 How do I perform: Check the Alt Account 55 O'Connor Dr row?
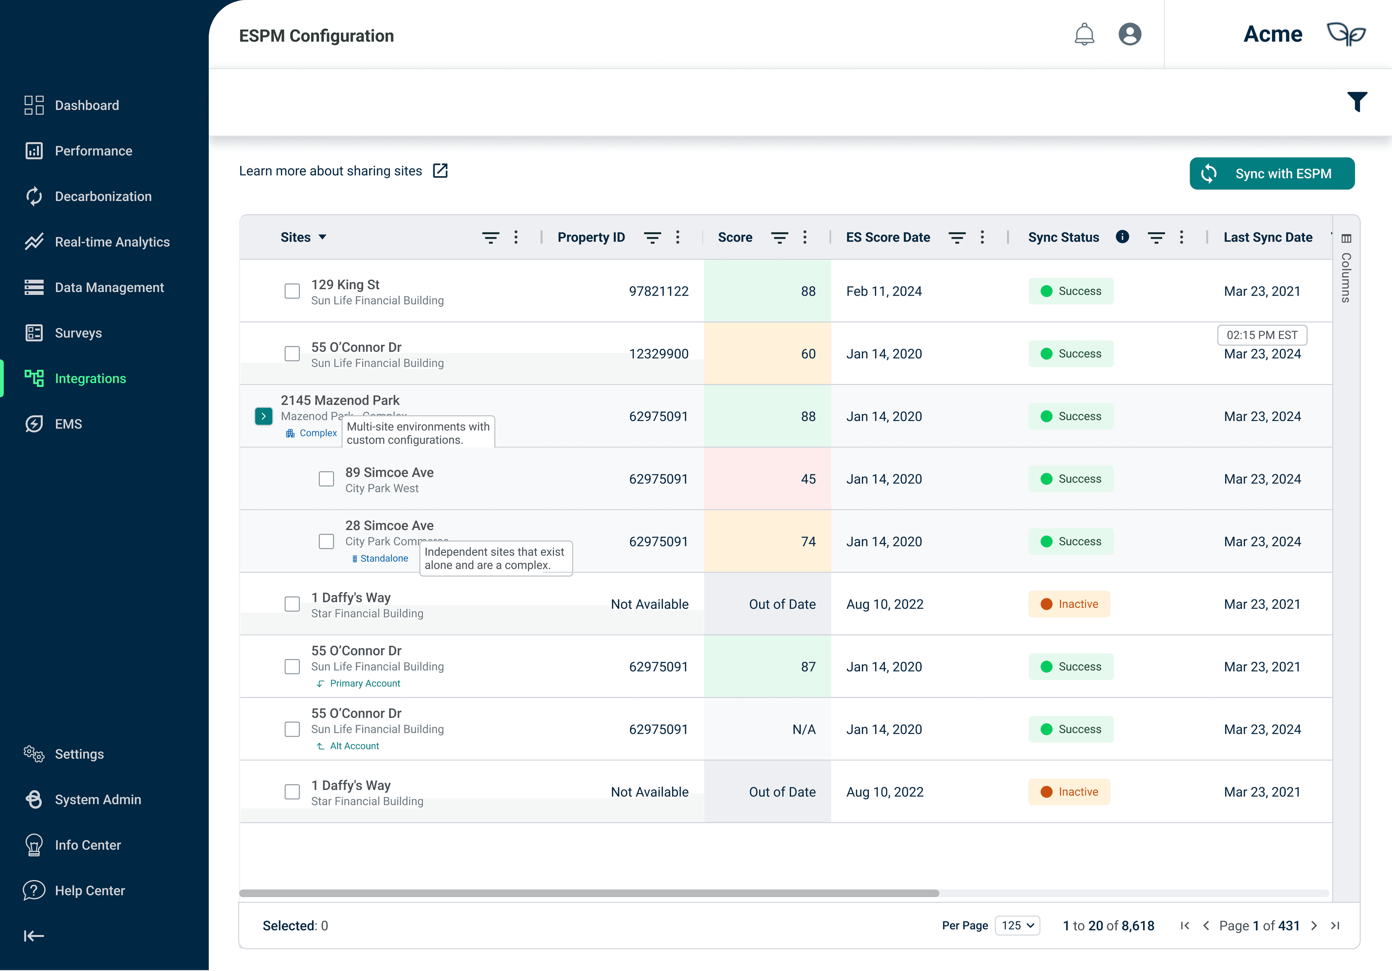click(292, 729)
